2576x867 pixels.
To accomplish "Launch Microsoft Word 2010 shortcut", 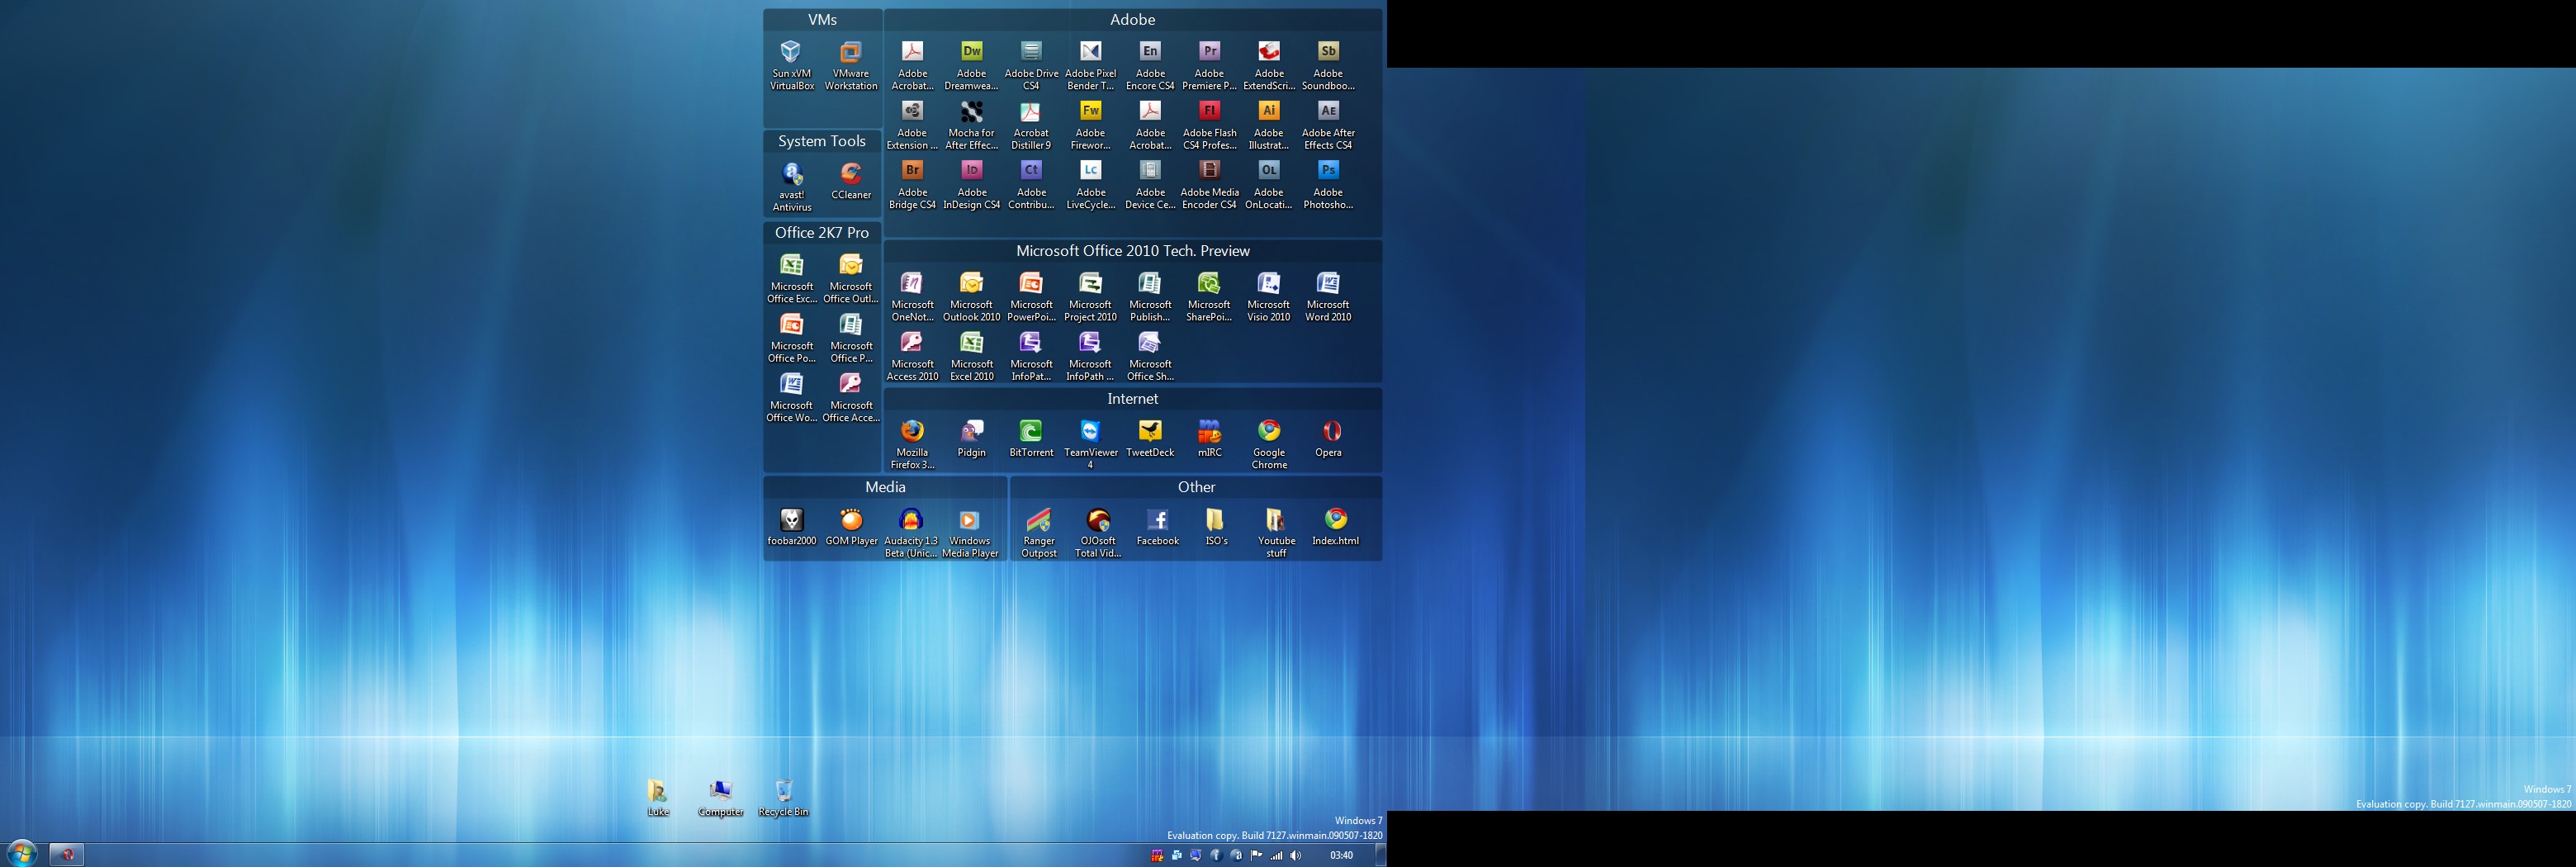I will [x=1327, y=283].
